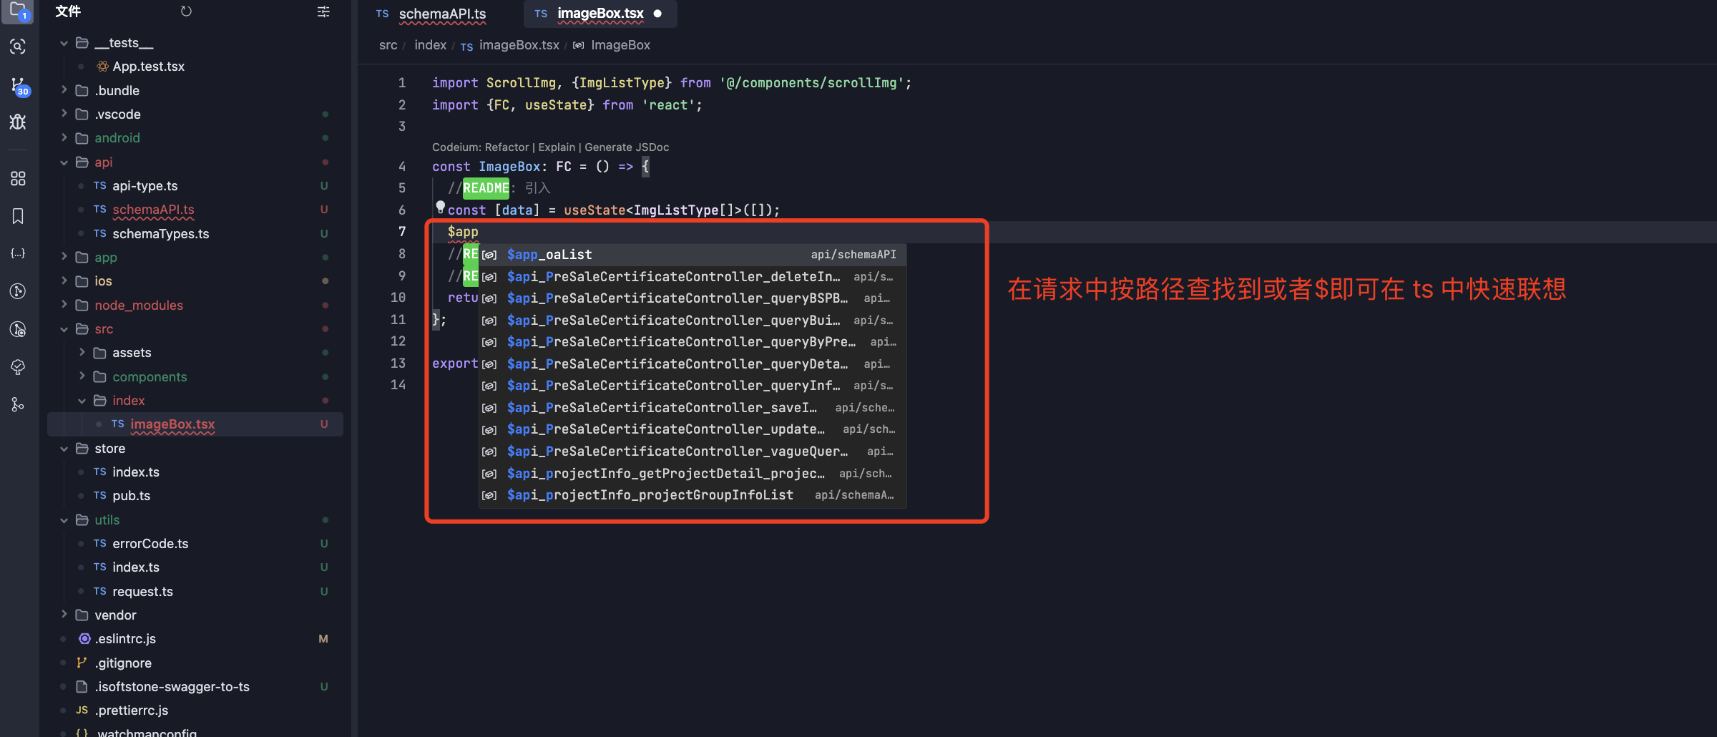Click the ios folder row

click(x=195, y=280)
